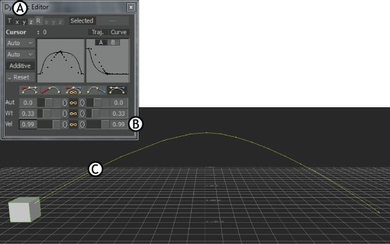Image resolution: width=390 pixels, height=244 pixels.
Task: Toggle the R rotation button
Action: pyautogui.click(x=38, y=21)
